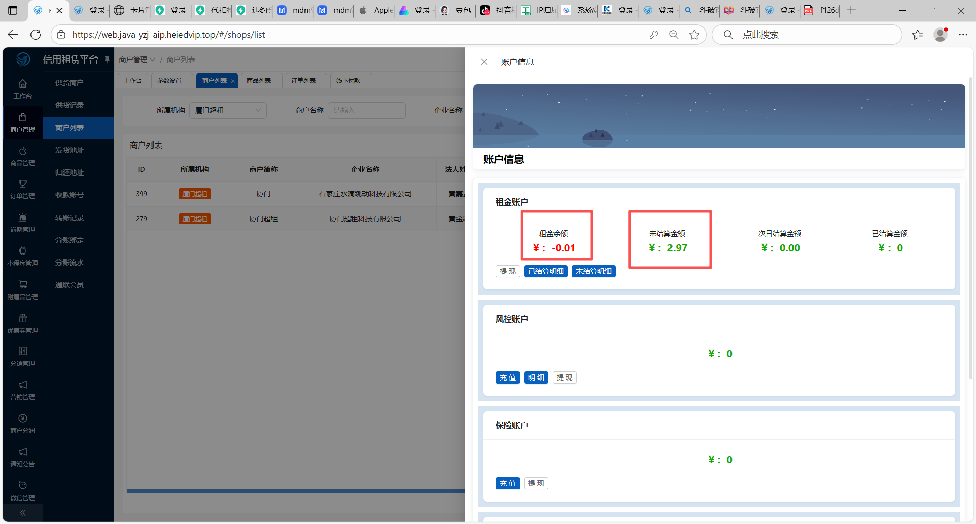Open 商户分润 yen icon in sidebar
Image resolution: width=976 pixels, height=524 pixels.
[23, 419]
